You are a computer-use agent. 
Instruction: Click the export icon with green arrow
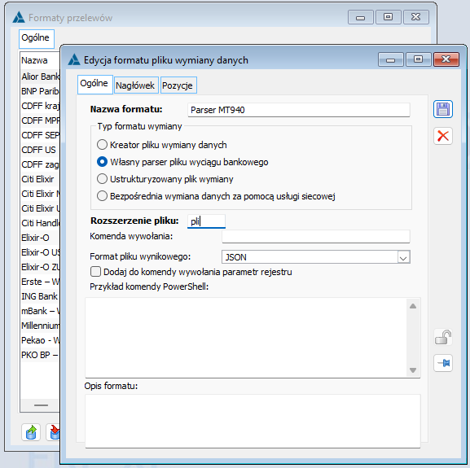[x=31, y=432]
